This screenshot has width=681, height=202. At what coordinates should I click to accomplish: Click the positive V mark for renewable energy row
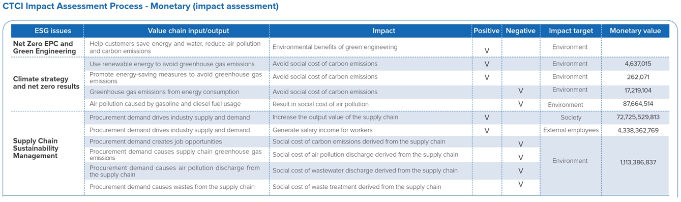[x=487, y=64]
